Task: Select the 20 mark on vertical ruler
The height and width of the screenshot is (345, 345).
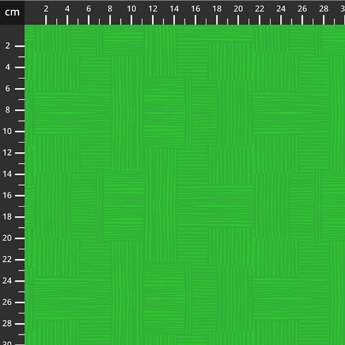Action: point(9,238)
